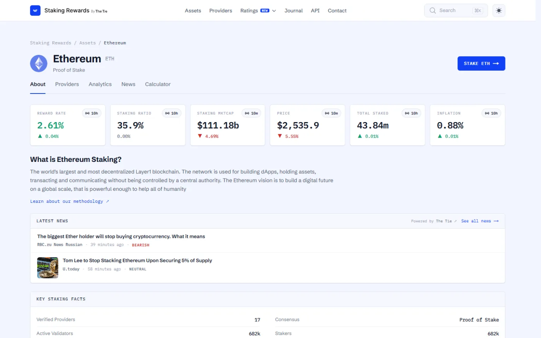Viewport: 541px width, 338px height.
Task: Click the Total Staked 10h update badge
Action: [x=412, y=113]
